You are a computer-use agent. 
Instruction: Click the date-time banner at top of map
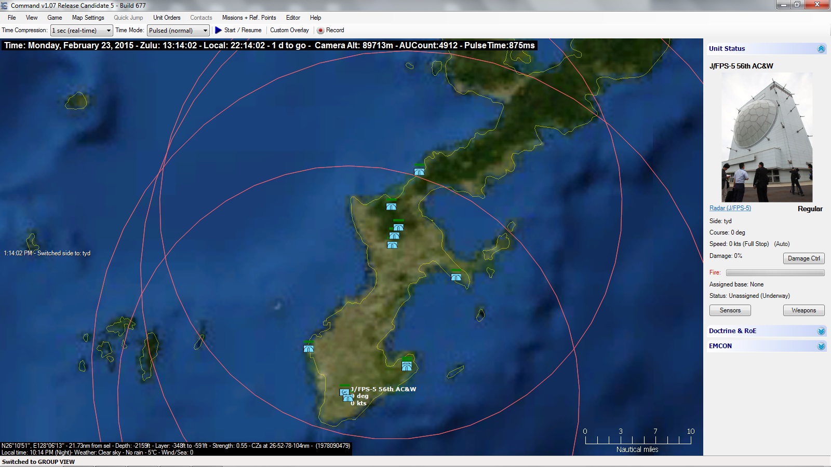269,45
